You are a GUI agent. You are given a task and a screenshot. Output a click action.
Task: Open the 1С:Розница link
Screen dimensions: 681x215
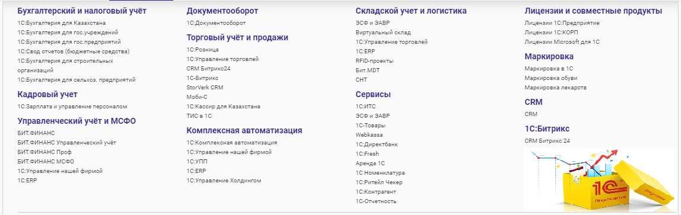[202, 50]
